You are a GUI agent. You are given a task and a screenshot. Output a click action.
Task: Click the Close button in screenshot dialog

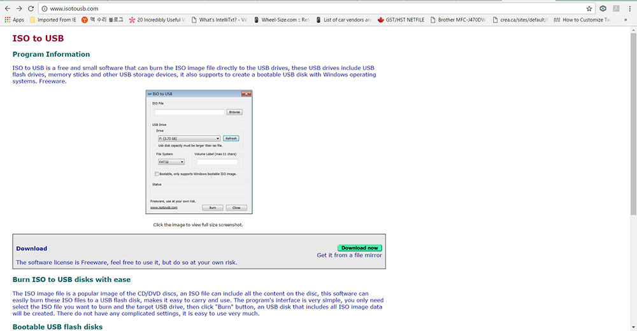pos(236,208)
